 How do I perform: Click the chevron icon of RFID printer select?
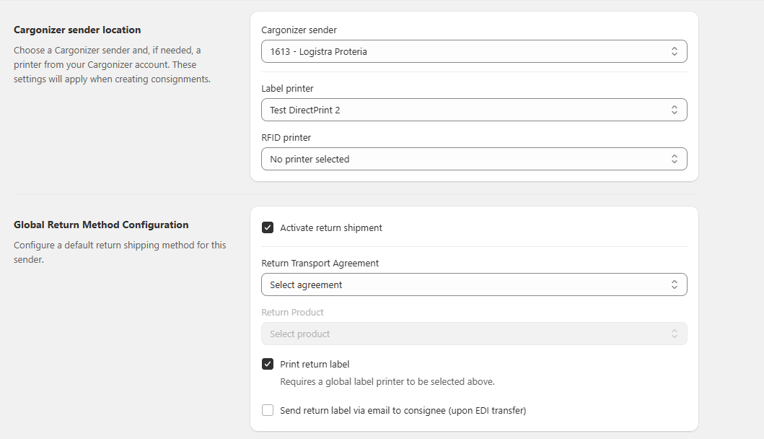pos(674,159)
